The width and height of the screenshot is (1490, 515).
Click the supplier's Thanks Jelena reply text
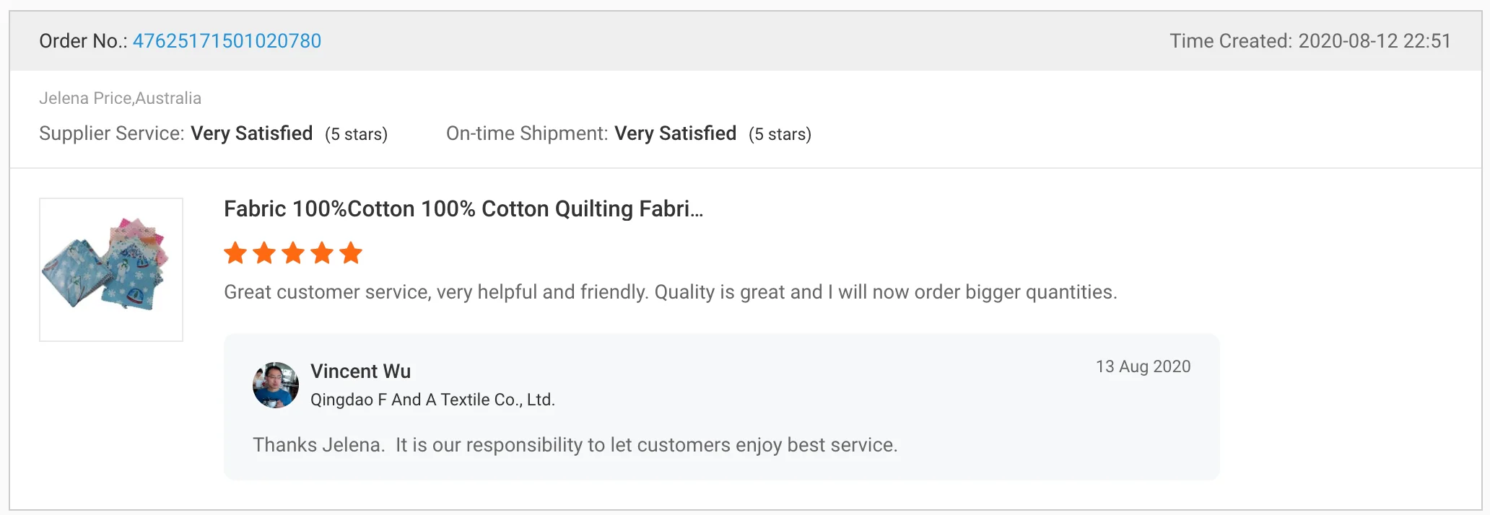575,445
